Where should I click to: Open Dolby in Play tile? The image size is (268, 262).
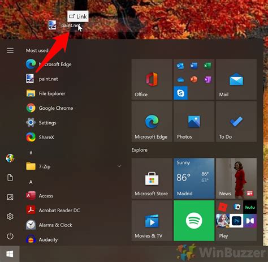click(x=250, y=221)
